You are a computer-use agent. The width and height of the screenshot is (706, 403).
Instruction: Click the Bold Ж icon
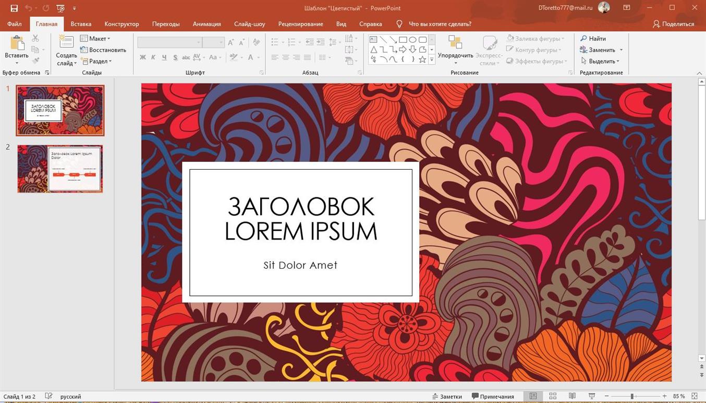click(x=142, y=57)
